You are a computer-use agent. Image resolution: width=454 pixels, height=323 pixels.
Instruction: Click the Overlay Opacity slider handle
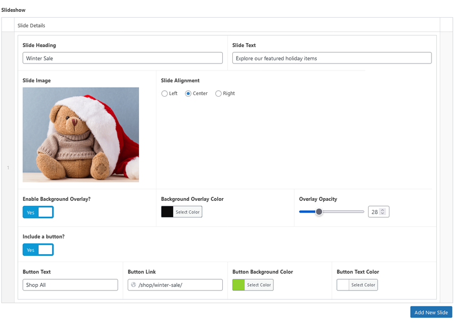pos(319,211)
